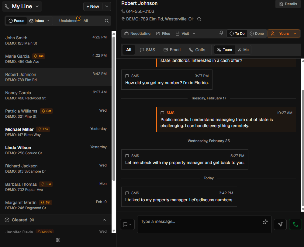Mark conversation as To Do
This screenshot has width=304, height=247.
[237, 34]
